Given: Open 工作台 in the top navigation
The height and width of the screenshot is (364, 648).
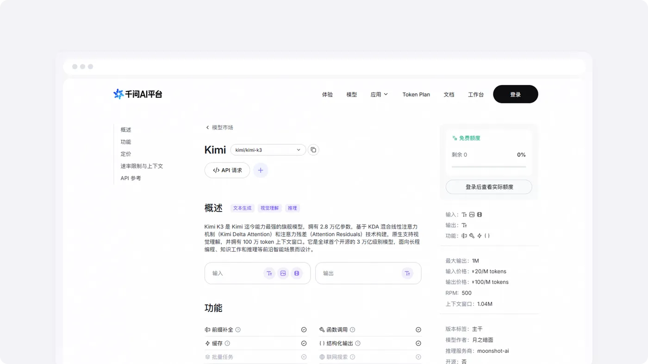Looking at the screenshot, I should [x=476, y=94].
